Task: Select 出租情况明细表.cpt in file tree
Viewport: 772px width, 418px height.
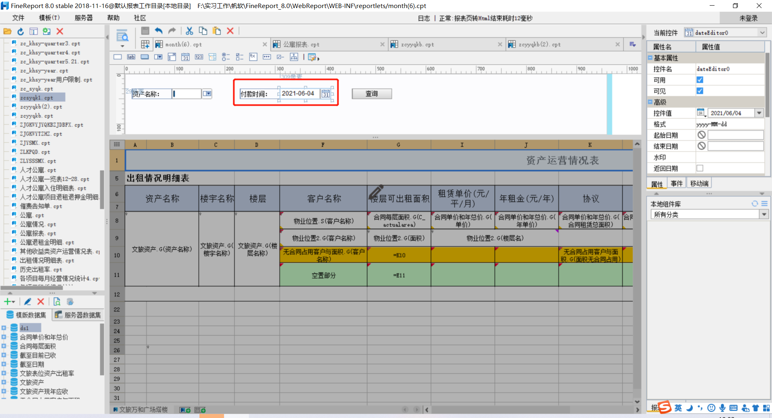Action: tap(47, 260)
